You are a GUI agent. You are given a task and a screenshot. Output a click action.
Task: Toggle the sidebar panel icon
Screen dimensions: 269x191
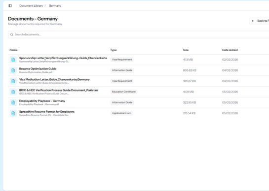click(10, 5)
